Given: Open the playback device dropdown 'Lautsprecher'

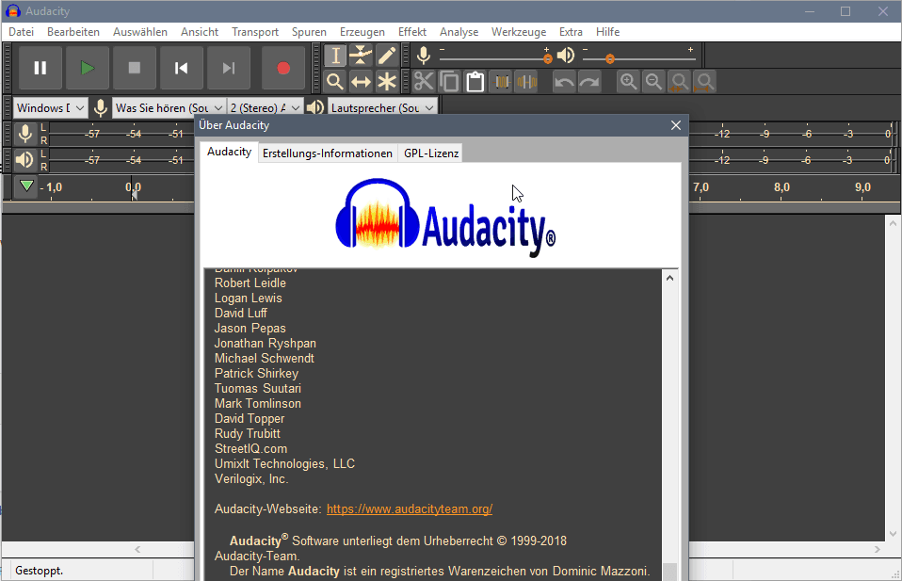Looking at the screenshot, I should point(382,107).
